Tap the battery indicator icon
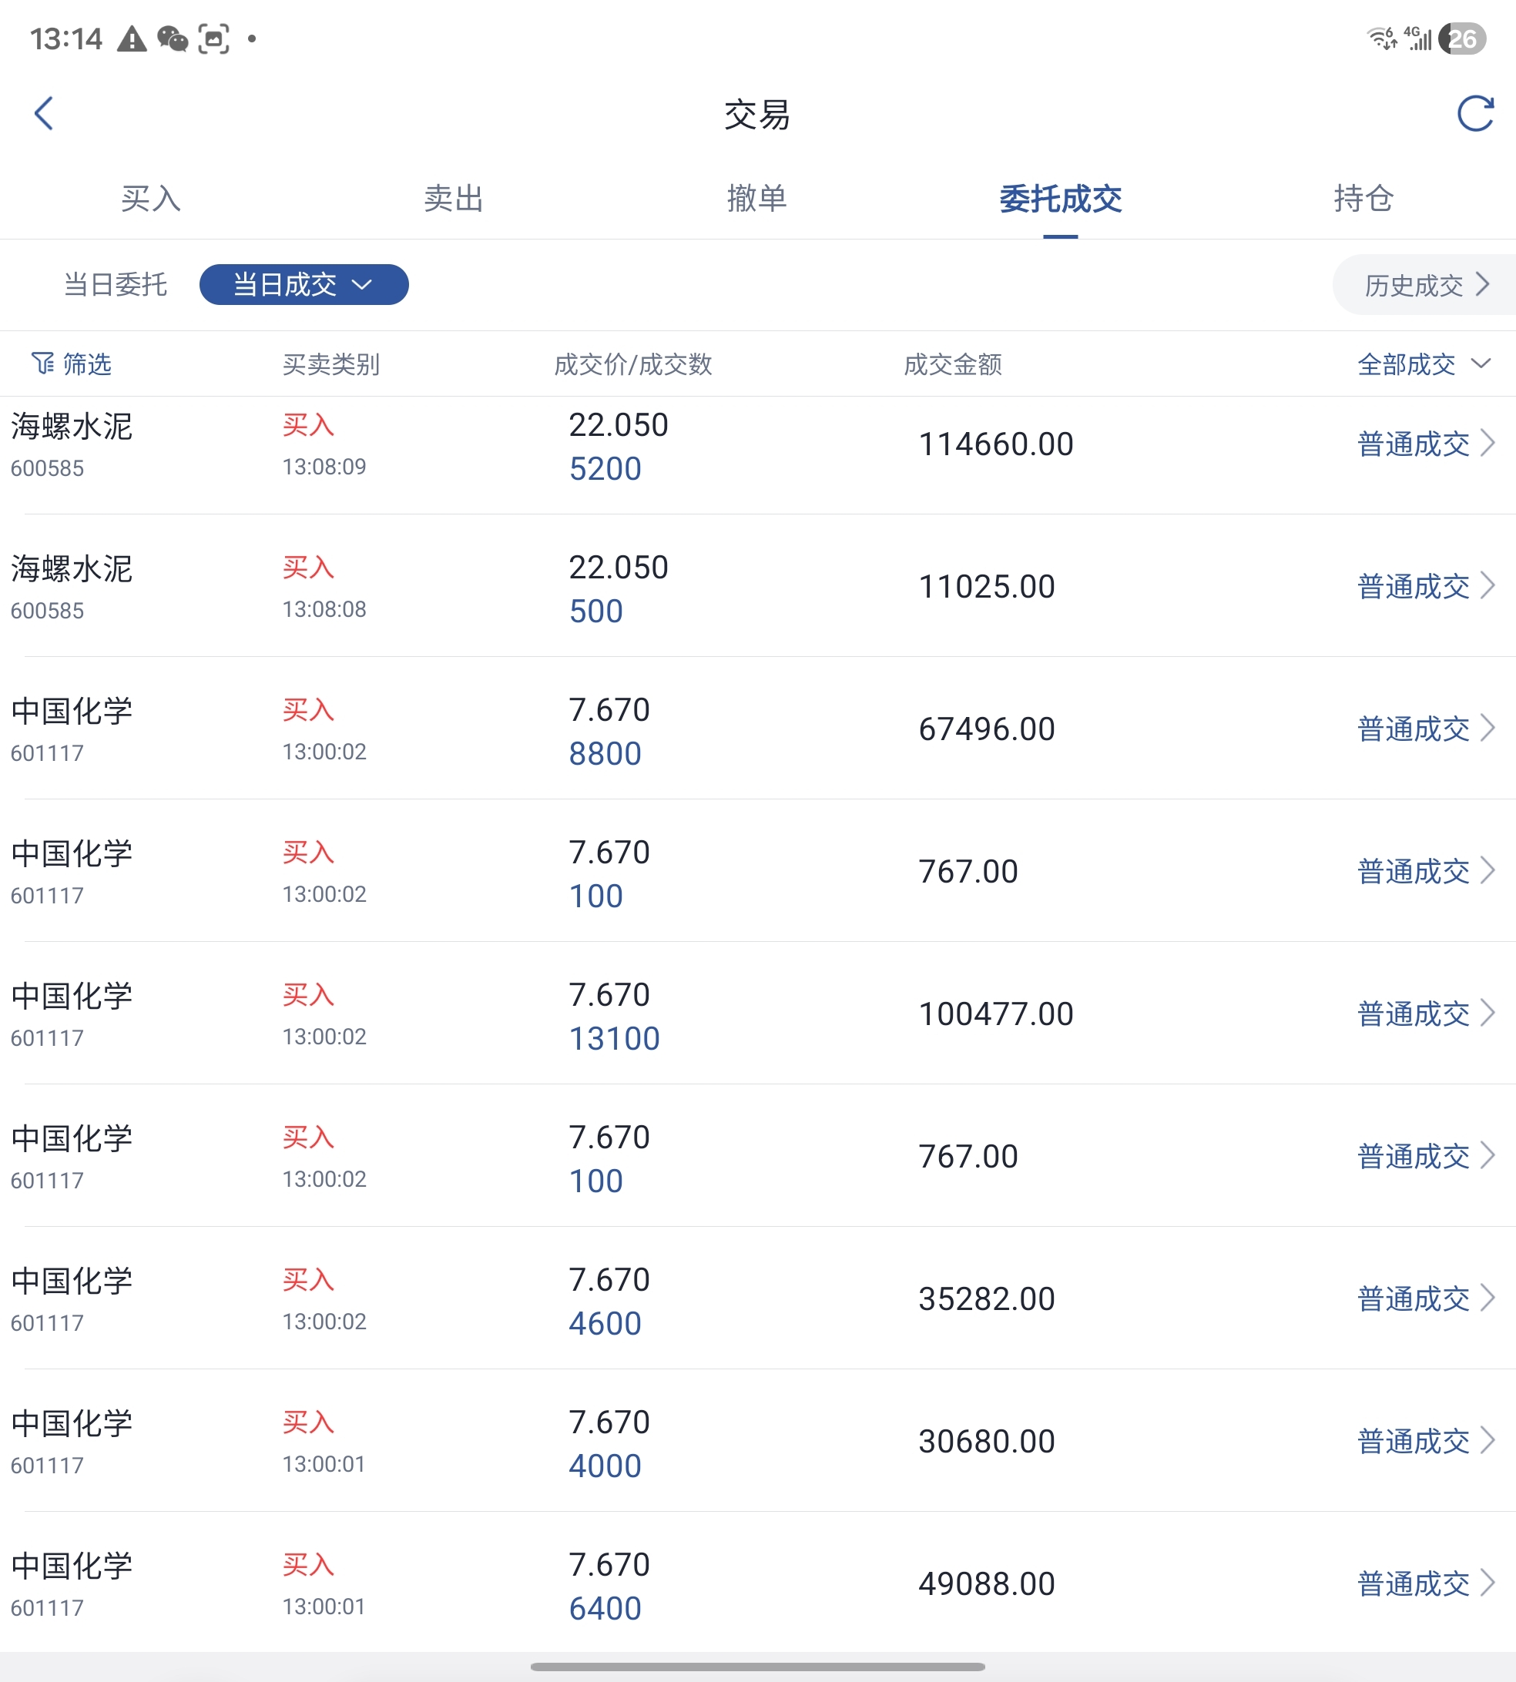Viewport: 1516px width, 1682px height. [1462, 39]
